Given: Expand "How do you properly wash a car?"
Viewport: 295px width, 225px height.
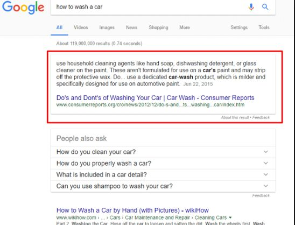Looking at the screenshot, I should coord(163,163).
